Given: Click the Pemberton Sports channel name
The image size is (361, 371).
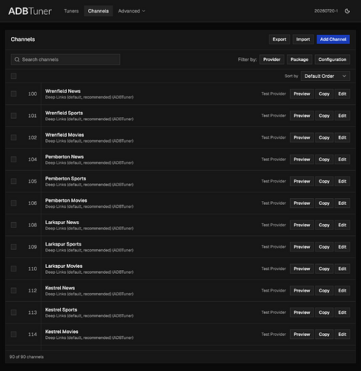Looking at the screenshot, I should 65,179.
